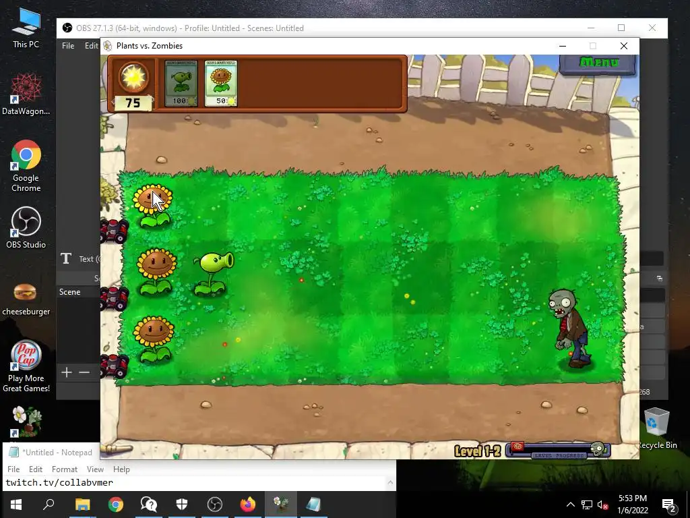Click the peashooter plant on the lawn
This screenshot has width=690, height=518.
click(x=214, y=272)
